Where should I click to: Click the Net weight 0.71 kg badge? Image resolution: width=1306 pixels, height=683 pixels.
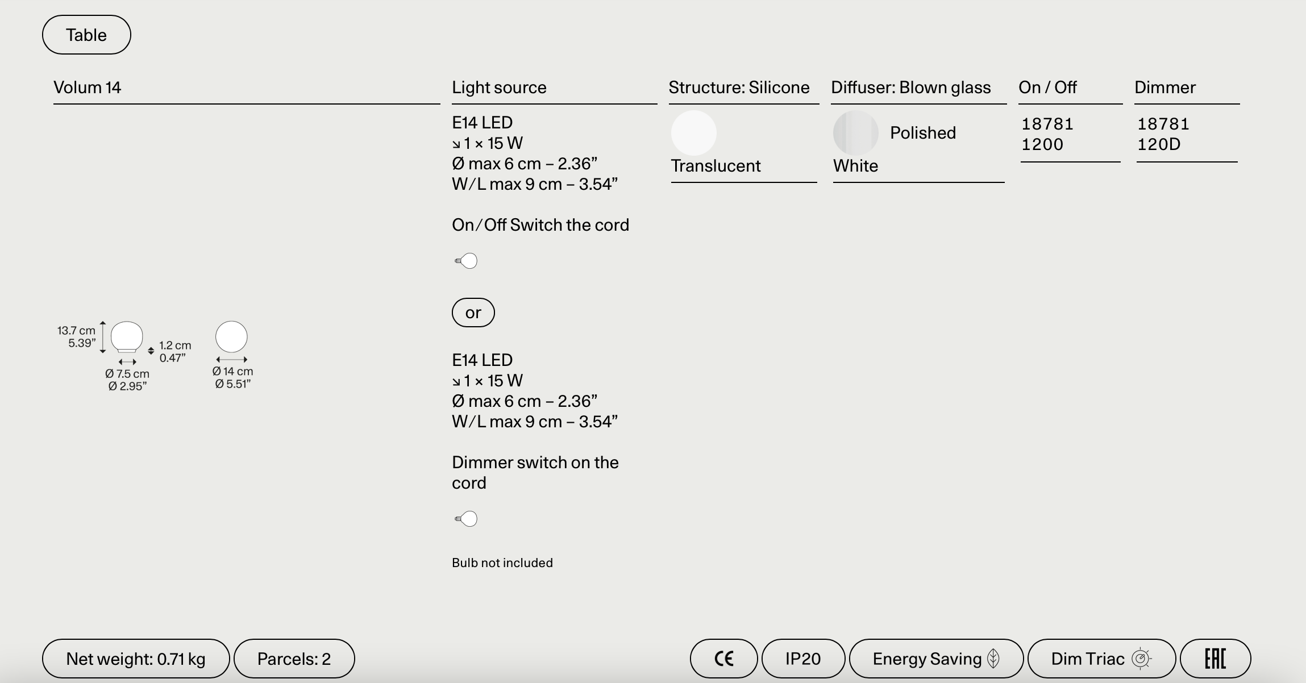click(x=136, y=659)
